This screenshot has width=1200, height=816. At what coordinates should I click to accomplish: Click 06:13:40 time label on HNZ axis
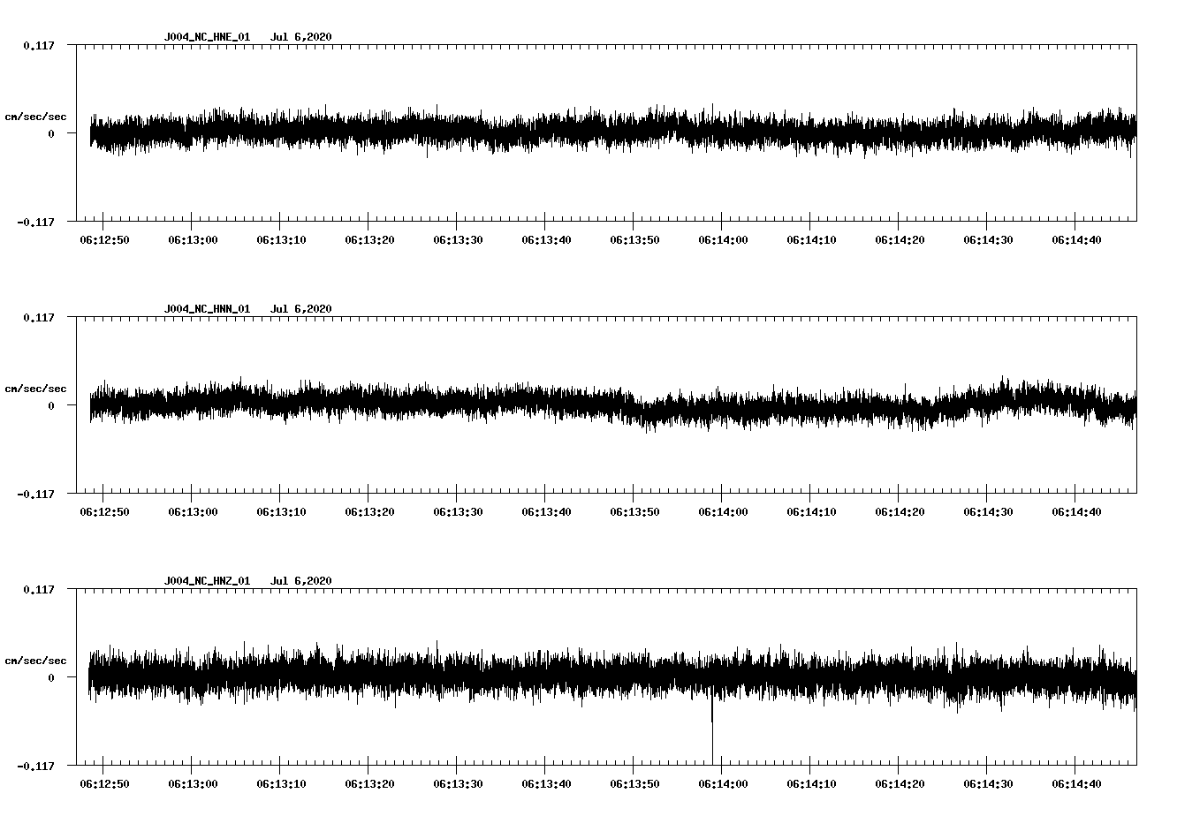click(547, 784)
